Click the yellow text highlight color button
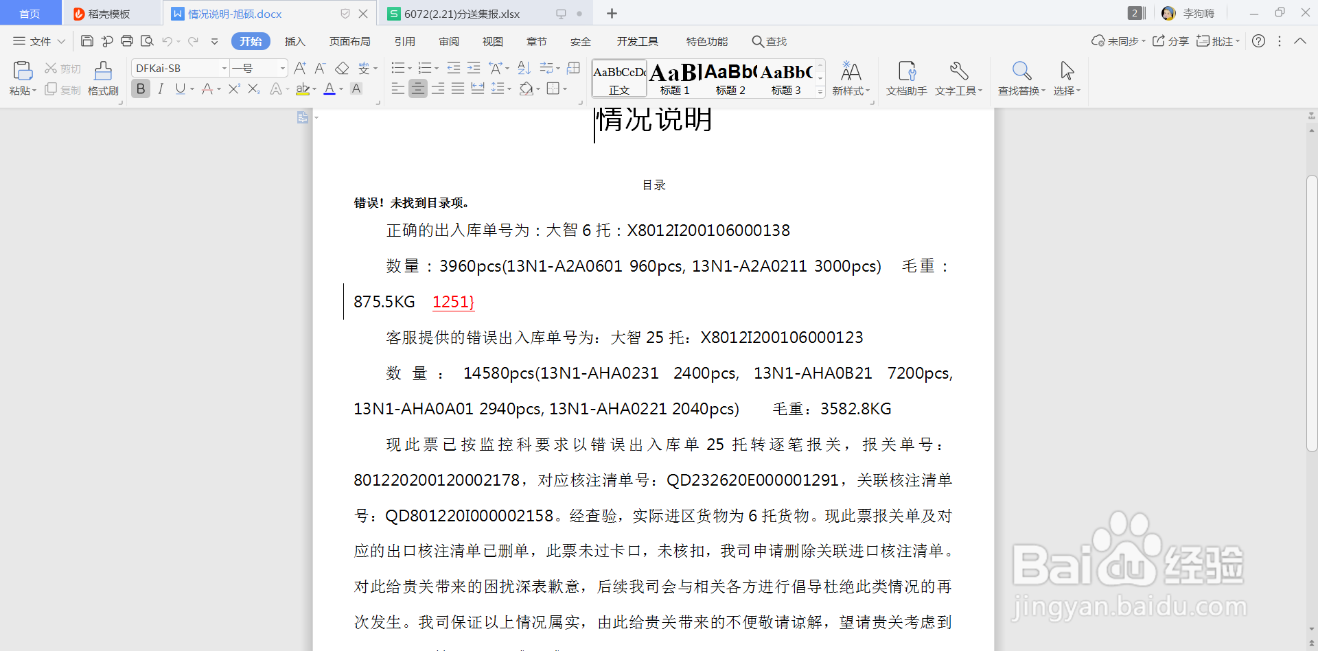Screen dimensions: 1318x651 pyautogui.click(x=303, y=88)
